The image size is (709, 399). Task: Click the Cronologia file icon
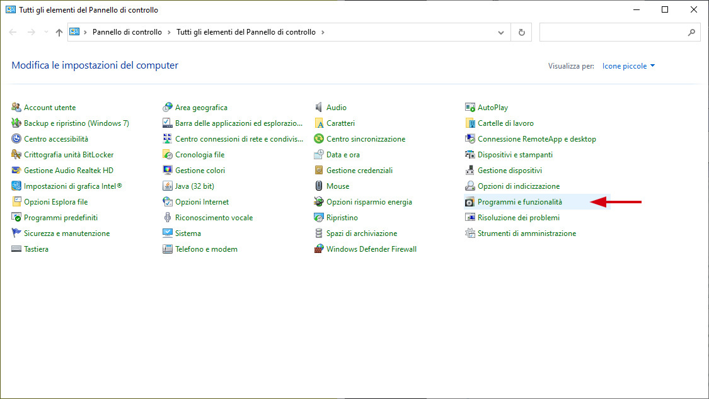(167, 155)
